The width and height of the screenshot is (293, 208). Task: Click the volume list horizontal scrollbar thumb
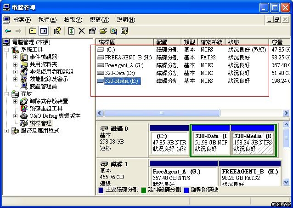[162, 113]
